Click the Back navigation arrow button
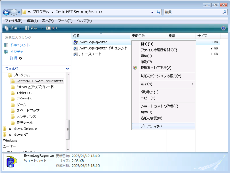 click(x=6, y=12)
